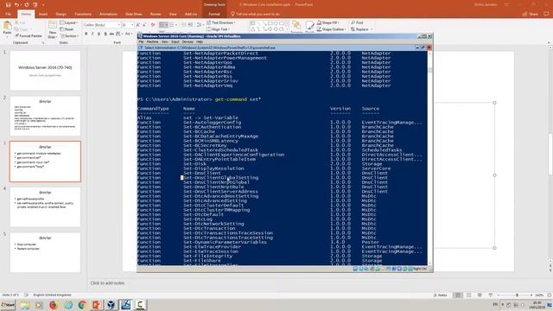Increase font size with the large A icon

(138, 25)
